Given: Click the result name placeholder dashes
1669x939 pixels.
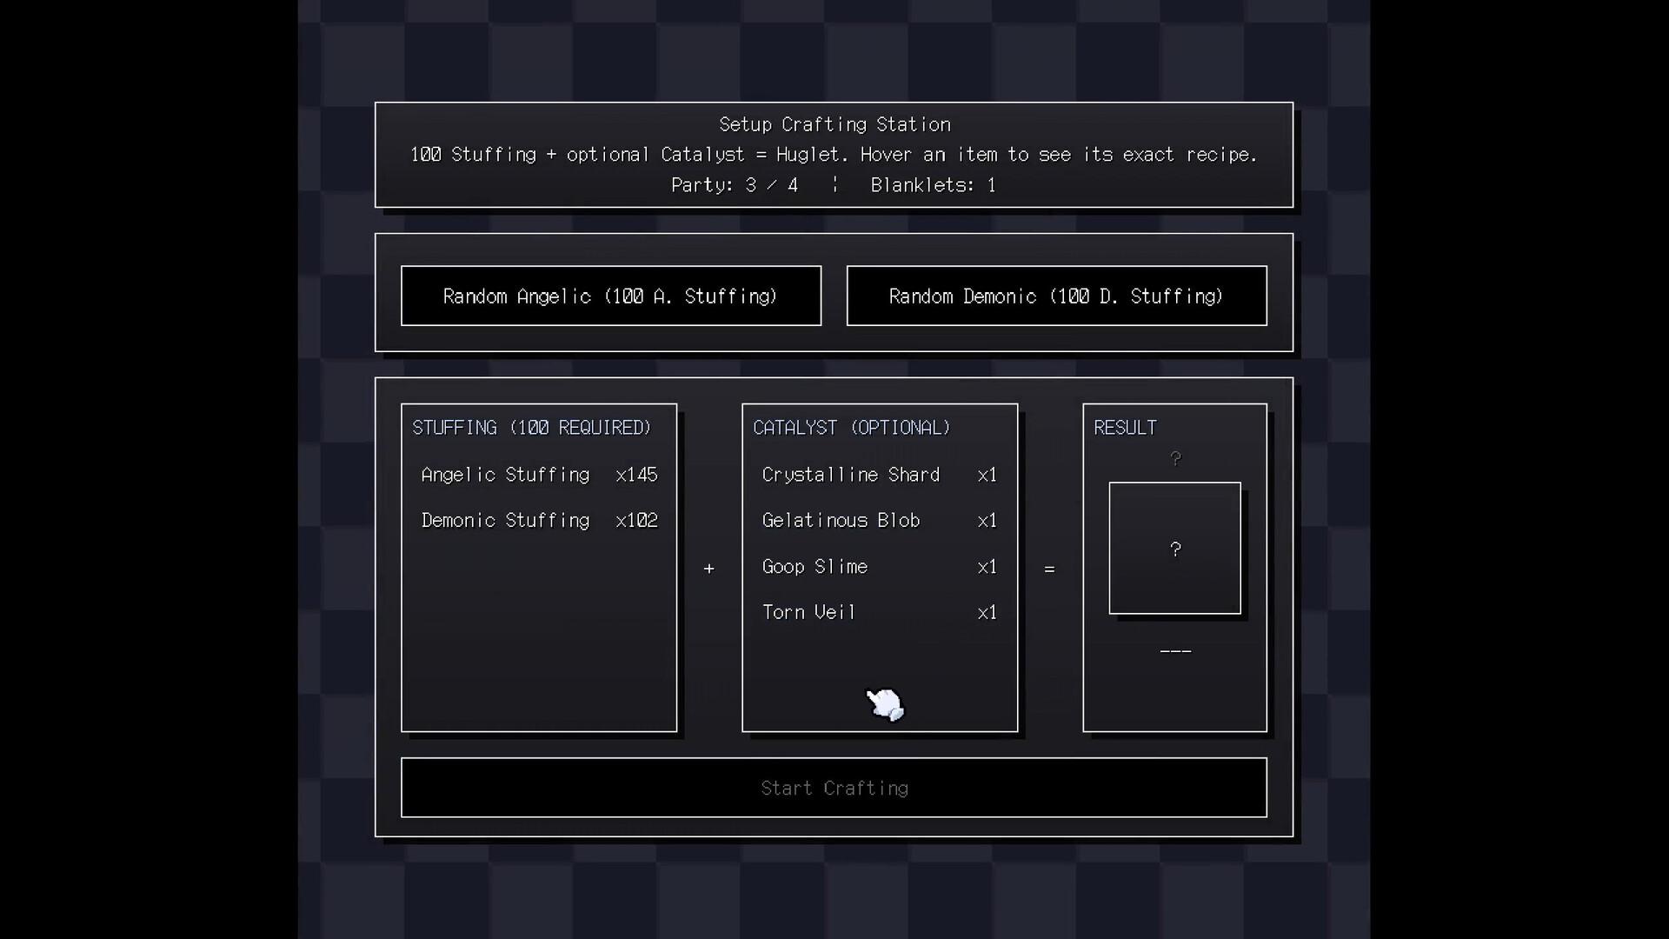Looking at the screenshot, I should click(1175, 651).
